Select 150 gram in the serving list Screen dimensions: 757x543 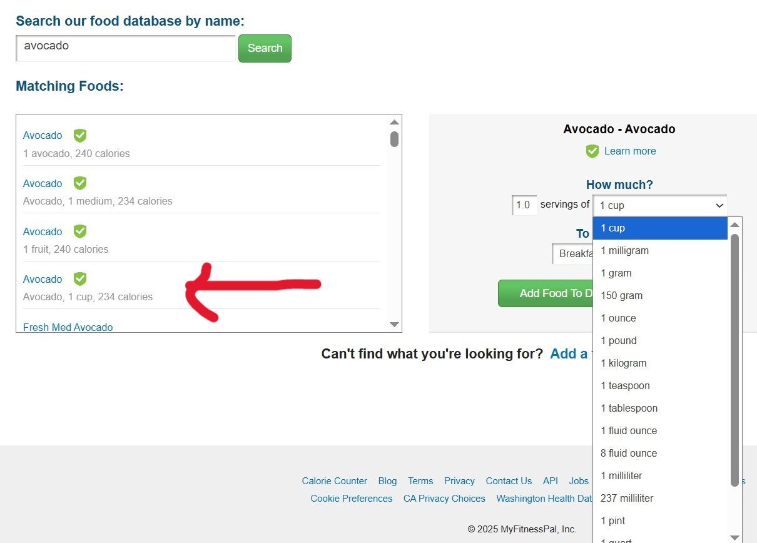click(x=660, y=295)
